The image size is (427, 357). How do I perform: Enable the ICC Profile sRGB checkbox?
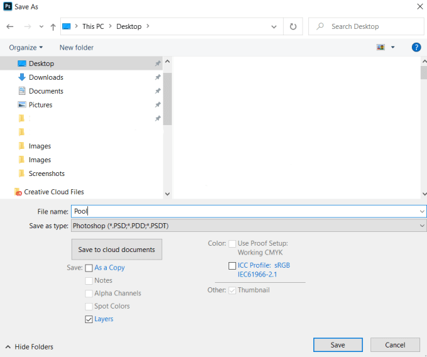tap(232, 266)
